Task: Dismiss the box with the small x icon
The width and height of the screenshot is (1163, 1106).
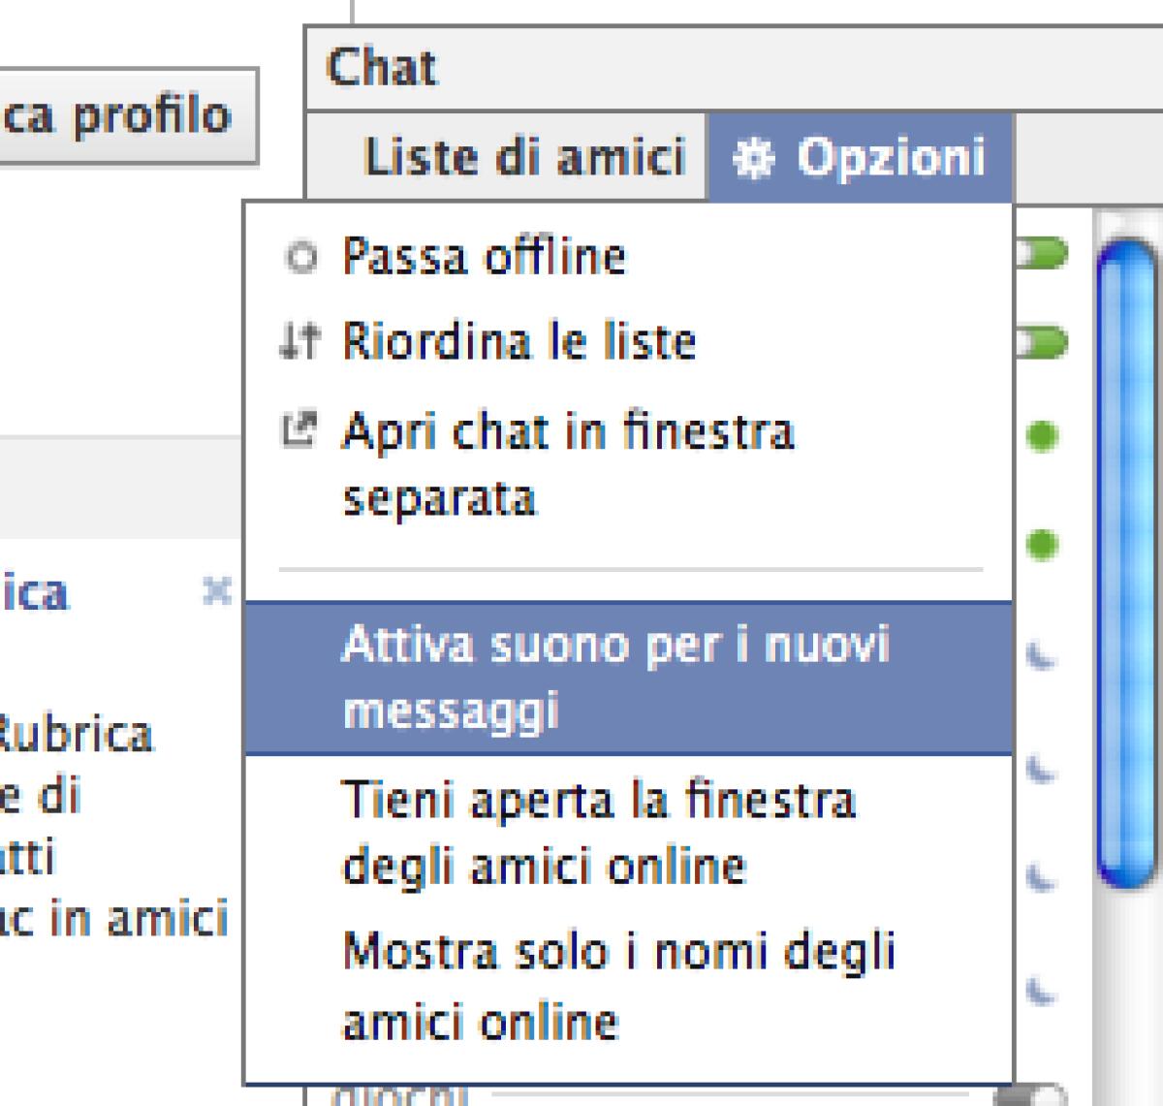Action: point(217,590)
